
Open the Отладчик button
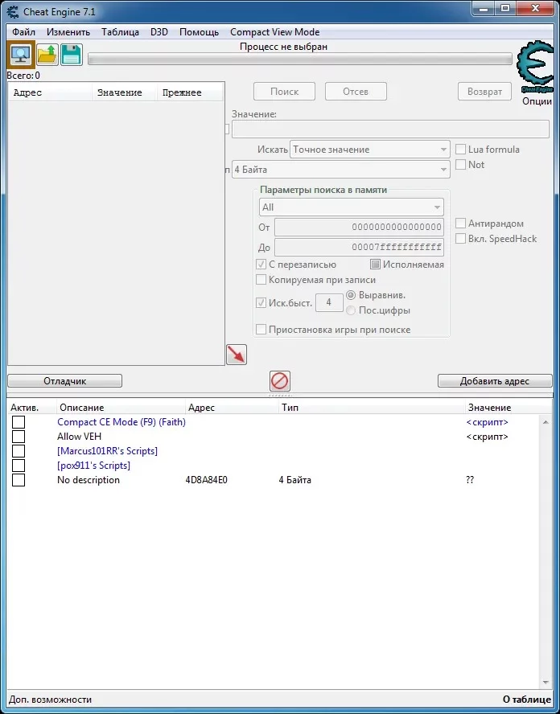coord(64,380)
